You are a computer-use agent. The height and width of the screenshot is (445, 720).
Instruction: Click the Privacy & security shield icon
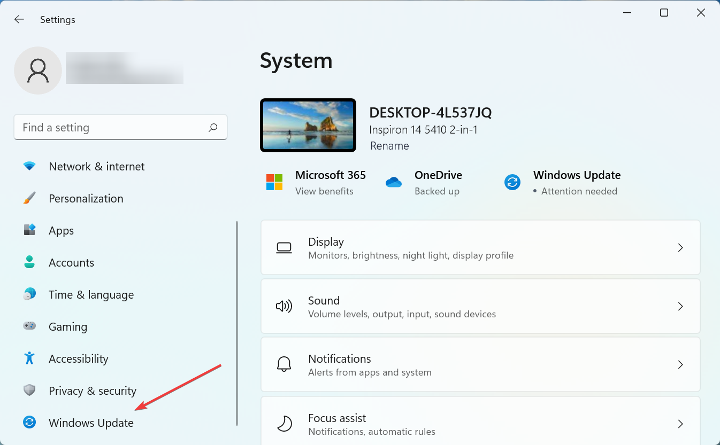click(29, 391)
